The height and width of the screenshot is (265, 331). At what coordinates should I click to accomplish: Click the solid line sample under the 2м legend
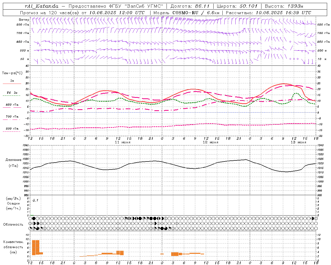[12, 84]
